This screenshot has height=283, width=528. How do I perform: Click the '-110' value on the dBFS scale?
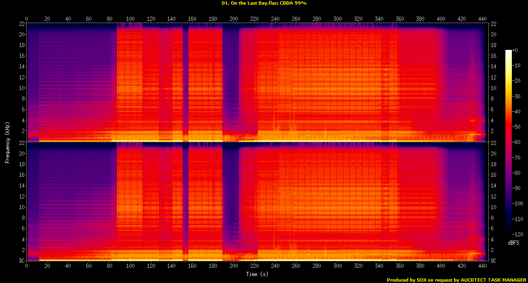(x=517, y=219)
